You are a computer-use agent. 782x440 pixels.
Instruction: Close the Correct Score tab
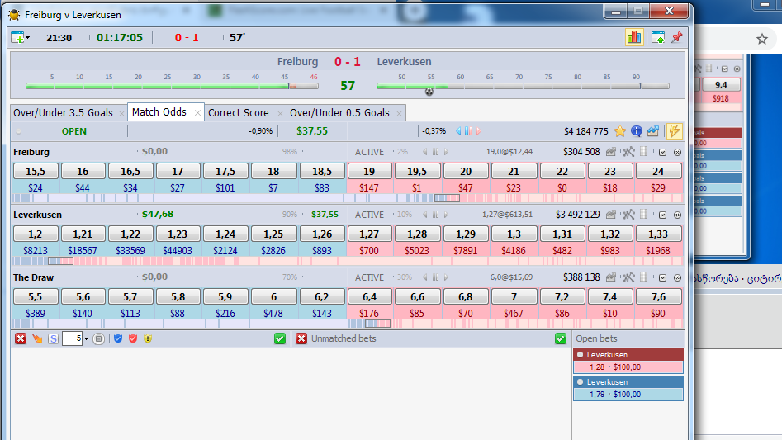(x=280, y=114)
